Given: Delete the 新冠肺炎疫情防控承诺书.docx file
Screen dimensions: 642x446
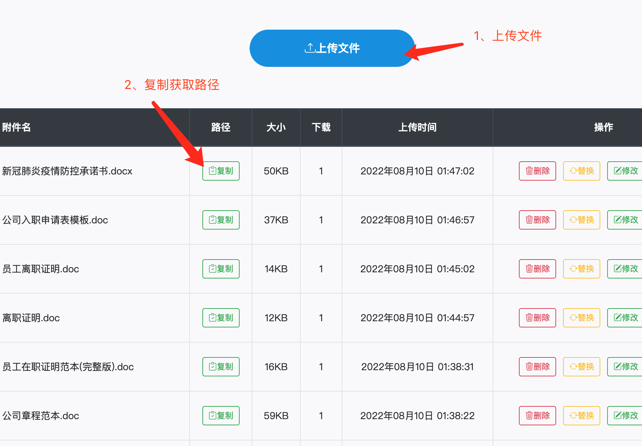Looking at the screenshot, I should click(x=537, y=171).
